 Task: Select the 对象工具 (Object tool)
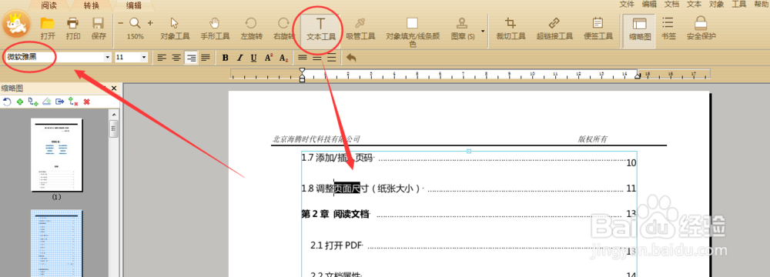pyautogui.click(x=175, y=28)
